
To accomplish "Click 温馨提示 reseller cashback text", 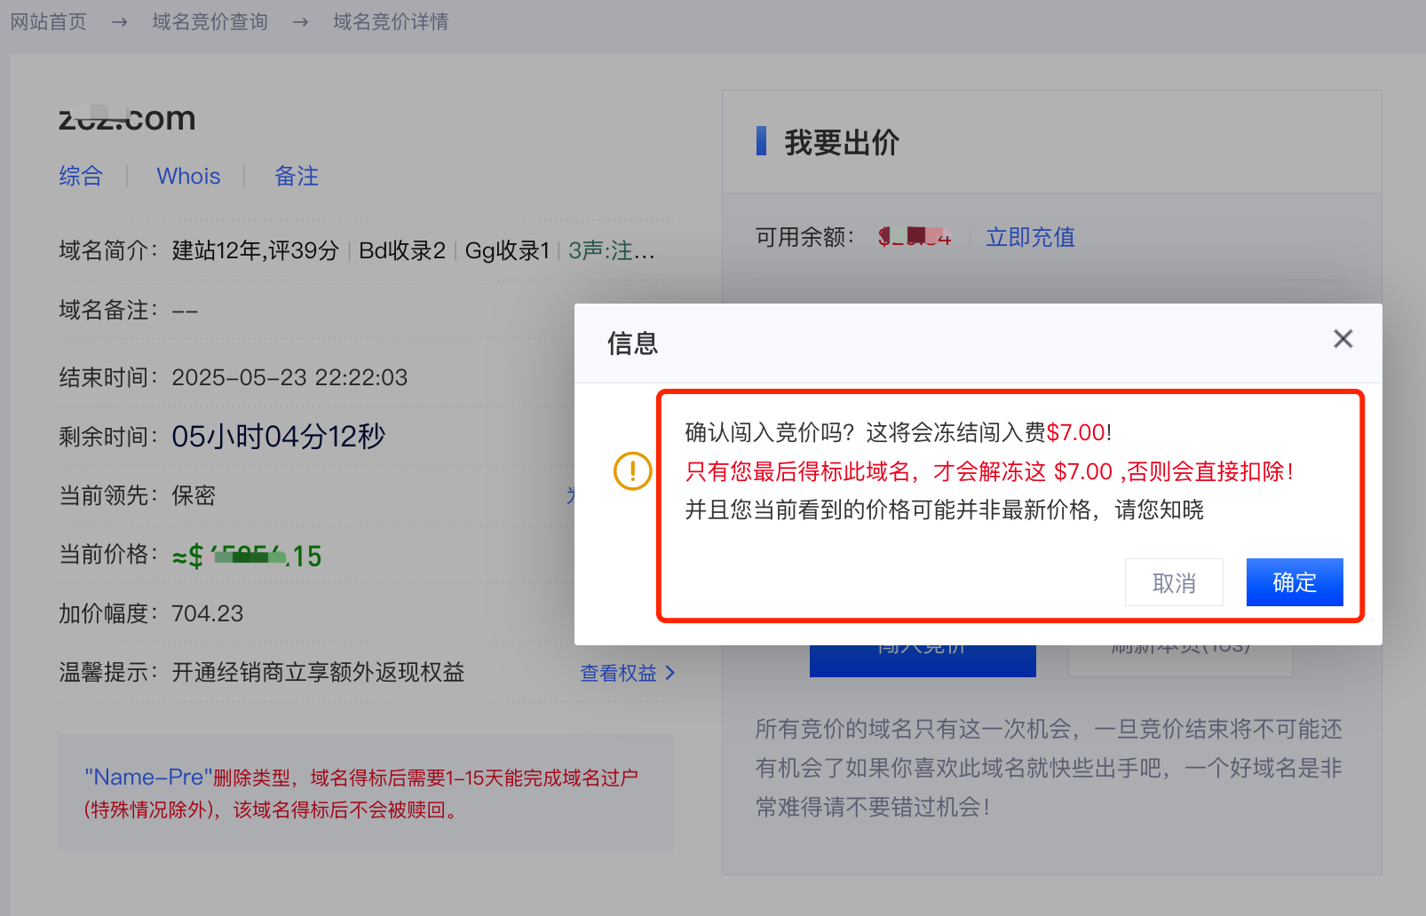I will click(x=318, y=673).
